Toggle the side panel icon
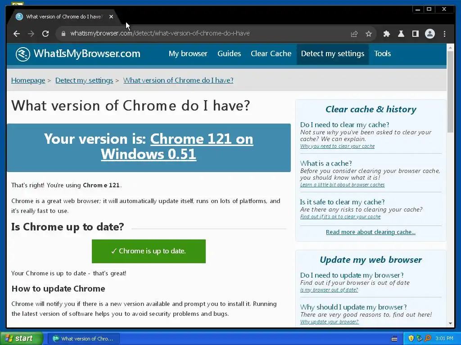The height and width of the screenshot is (345, 461). [416, 34]
